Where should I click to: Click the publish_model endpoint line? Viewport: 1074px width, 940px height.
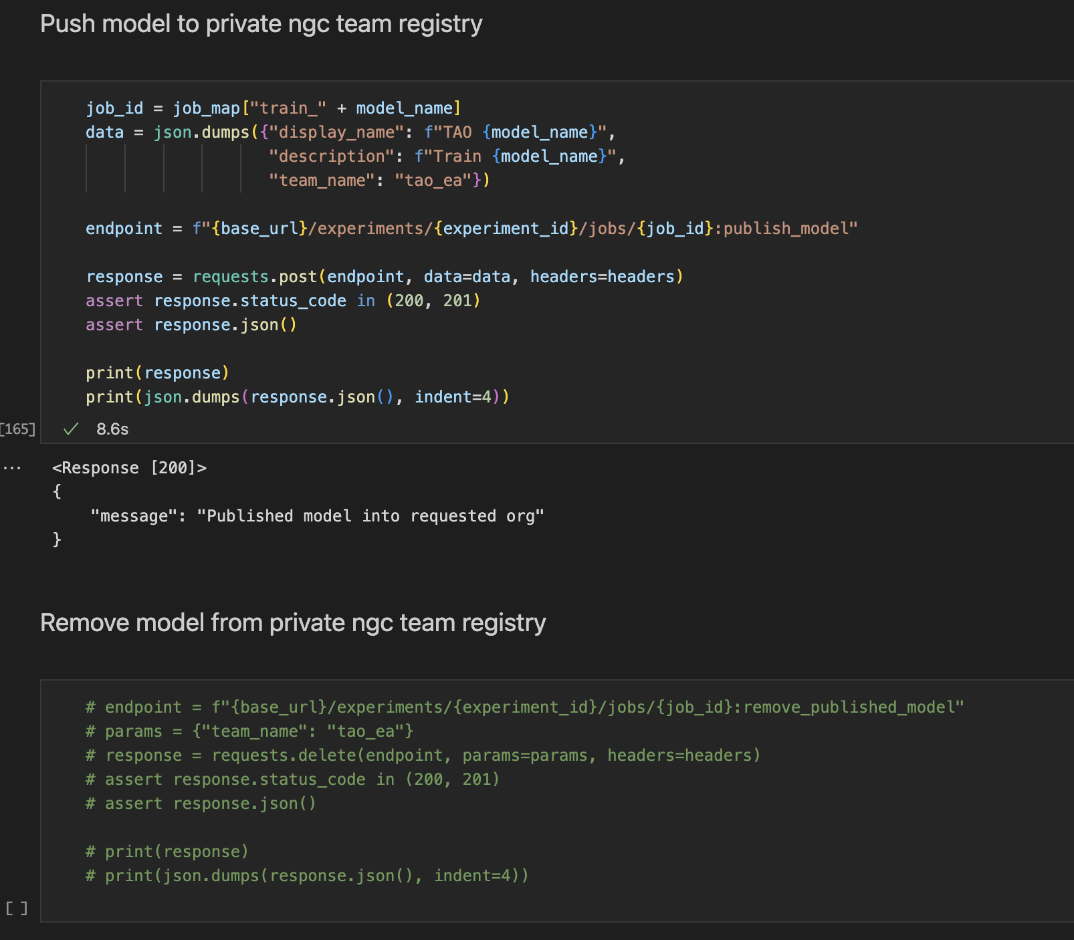[x=471, y=229]
